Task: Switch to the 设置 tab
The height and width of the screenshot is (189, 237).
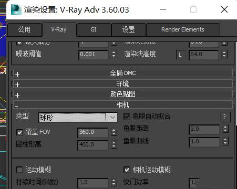Action: coord(128,29)
